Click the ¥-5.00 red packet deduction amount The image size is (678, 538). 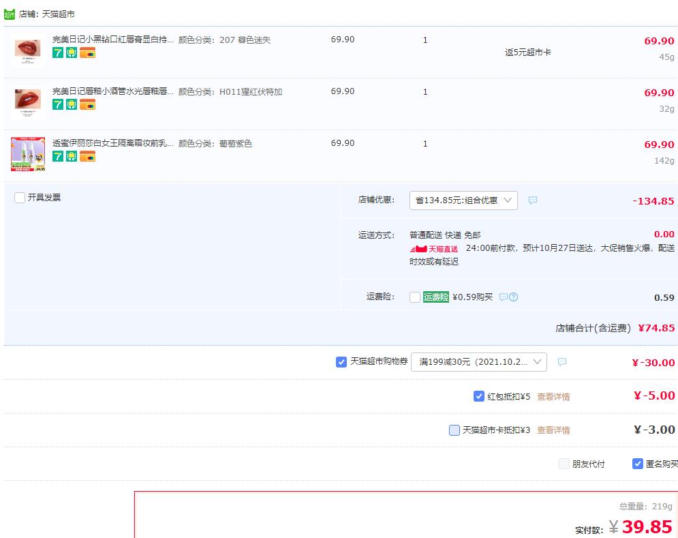pyautogui.click(x=654, y=395)
